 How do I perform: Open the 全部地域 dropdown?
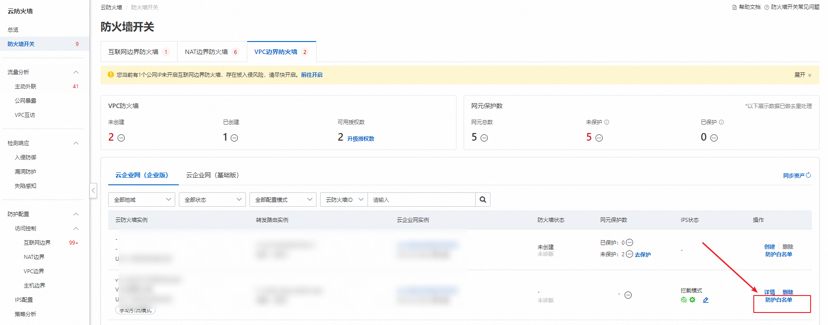click(141, 200)
